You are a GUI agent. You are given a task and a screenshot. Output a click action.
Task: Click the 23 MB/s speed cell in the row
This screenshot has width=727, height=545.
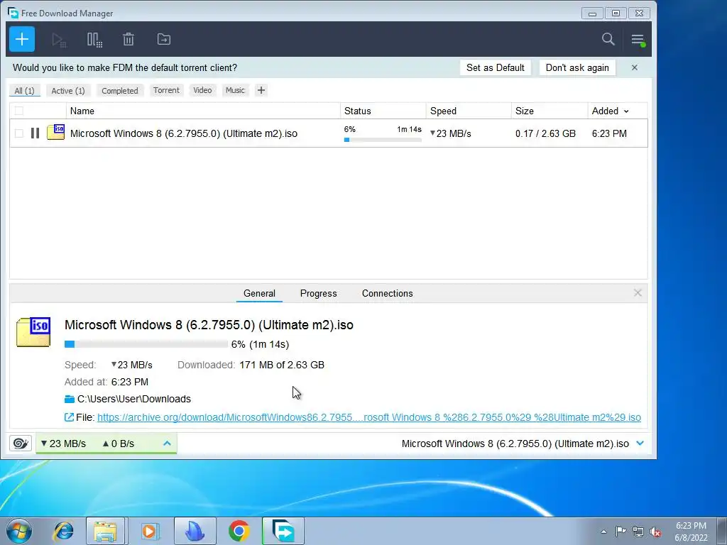pyautogui.click(x=451, y=133)
